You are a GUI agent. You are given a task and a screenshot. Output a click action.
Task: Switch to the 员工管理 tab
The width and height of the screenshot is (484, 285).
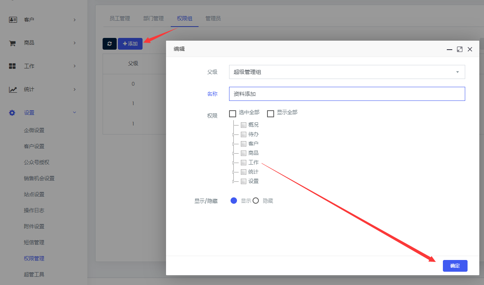click(120, 18)
